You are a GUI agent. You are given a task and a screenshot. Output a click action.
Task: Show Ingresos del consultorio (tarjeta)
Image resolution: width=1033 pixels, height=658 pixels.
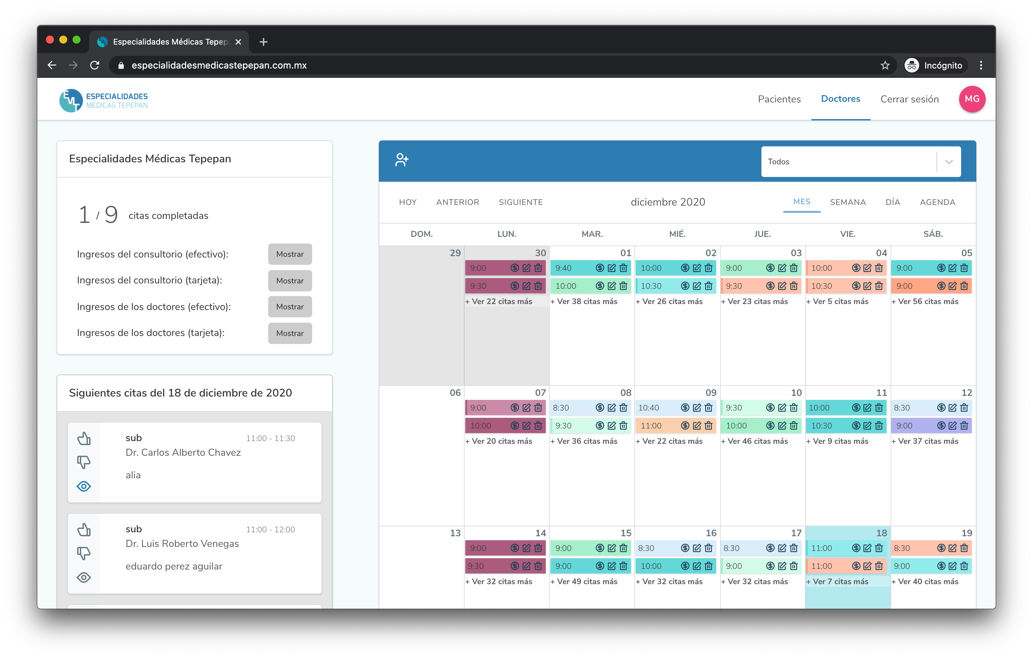pyautogui.click(x=290, y=280)
